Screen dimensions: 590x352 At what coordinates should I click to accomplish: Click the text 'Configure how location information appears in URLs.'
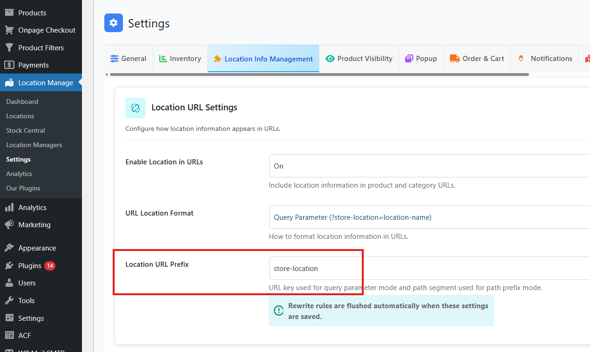point(203,129)
